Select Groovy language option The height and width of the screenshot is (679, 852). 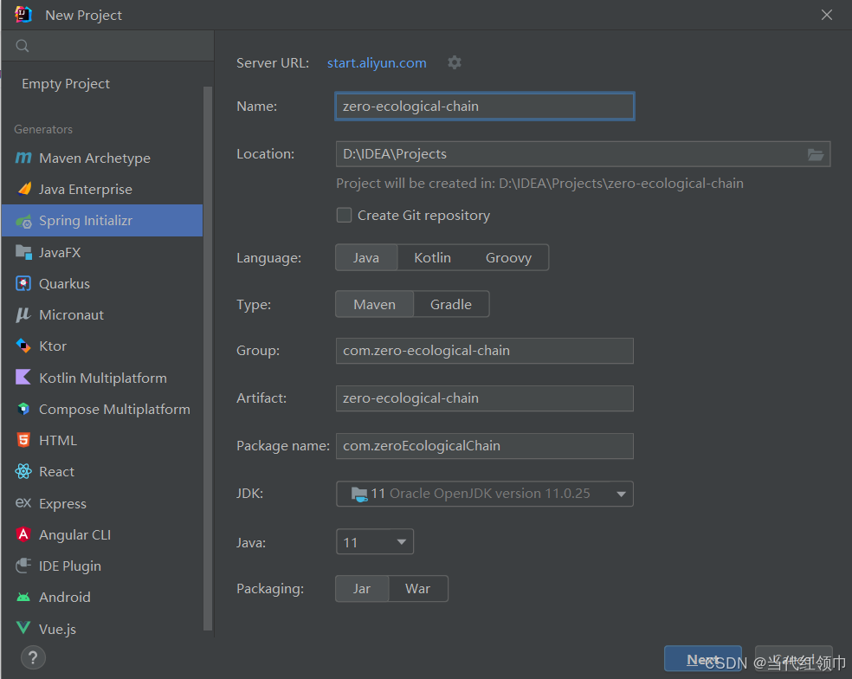[508, 258]
